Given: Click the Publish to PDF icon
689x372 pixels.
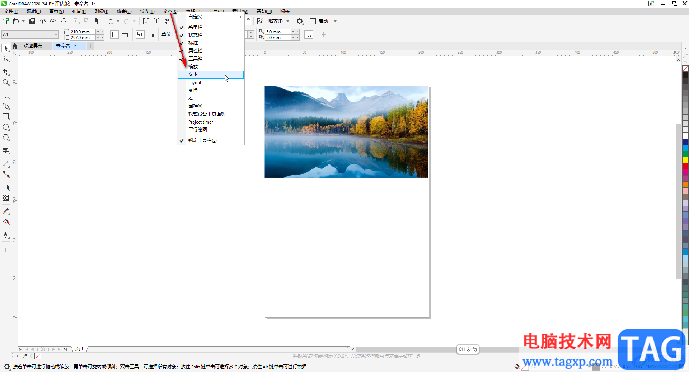Looking at the screenshot, I should coord(167,21).
